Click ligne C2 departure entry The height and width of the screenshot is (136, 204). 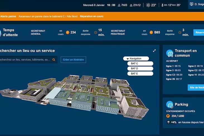tap(196, 70)
